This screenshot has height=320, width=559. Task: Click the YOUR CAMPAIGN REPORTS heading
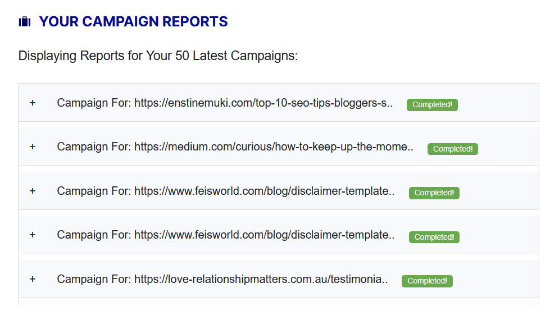(133, 22)
